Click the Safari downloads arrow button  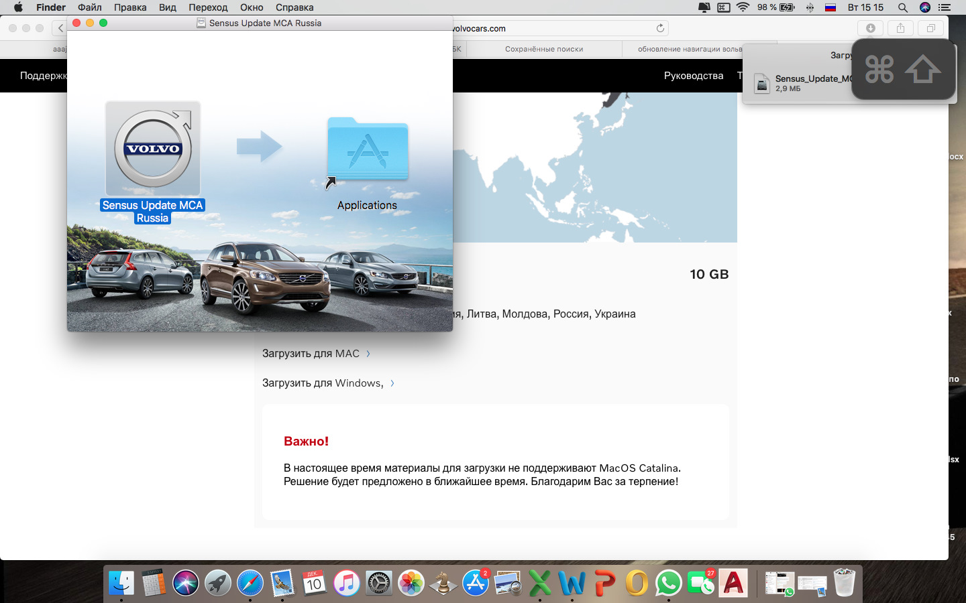pos(871,28)
